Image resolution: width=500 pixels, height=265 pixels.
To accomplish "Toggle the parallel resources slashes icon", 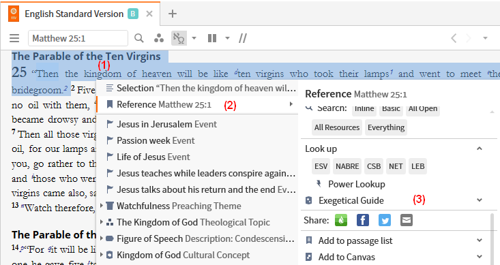I will click(243, 38).
